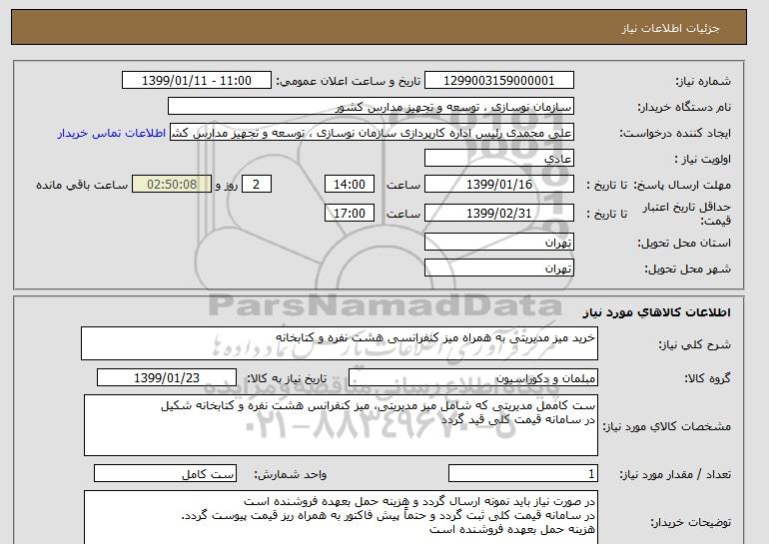This screenshot has width=769, height=544.
Task: Click the section heading اطلاعات کالاهای مورد نیاز
Action: (x=656, y=312)
